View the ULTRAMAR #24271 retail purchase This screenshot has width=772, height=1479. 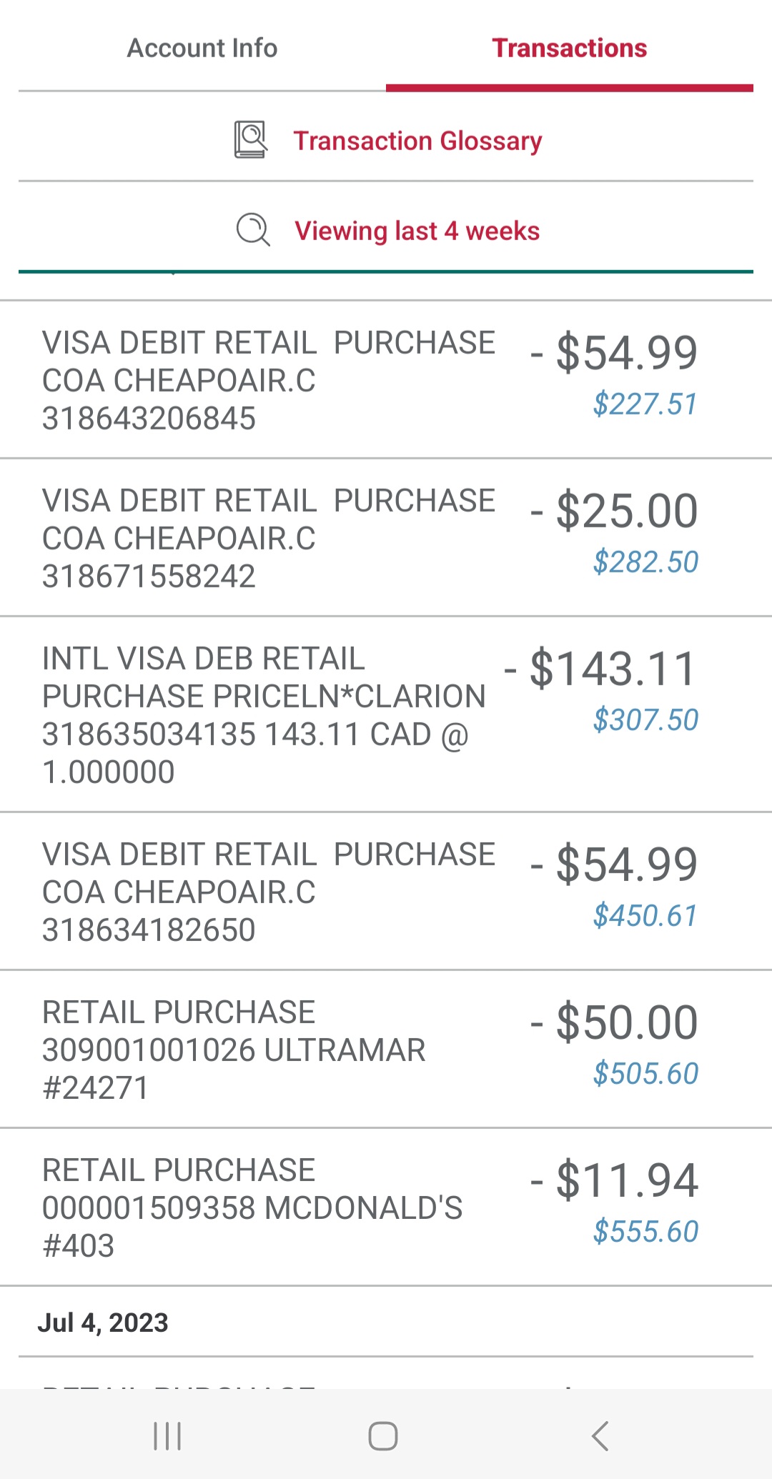(x=234, y=1050)
